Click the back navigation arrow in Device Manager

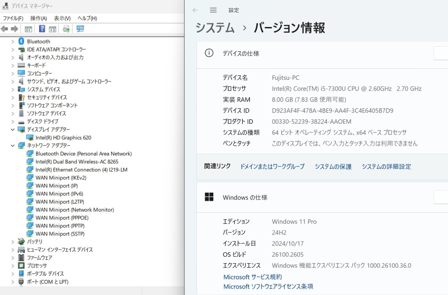pyautogui.click(x=4, y=29)
